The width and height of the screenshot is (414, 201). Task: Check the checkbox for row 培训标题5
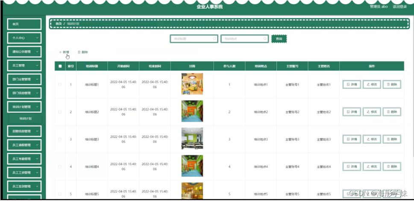[x=60, y=194]
